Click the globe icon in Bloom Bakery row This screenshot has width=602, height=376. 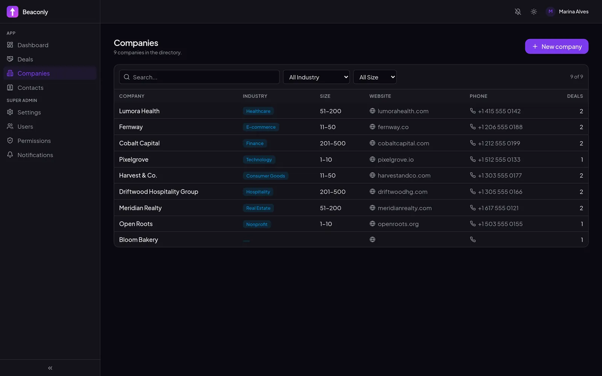click(x=372, y=240)
